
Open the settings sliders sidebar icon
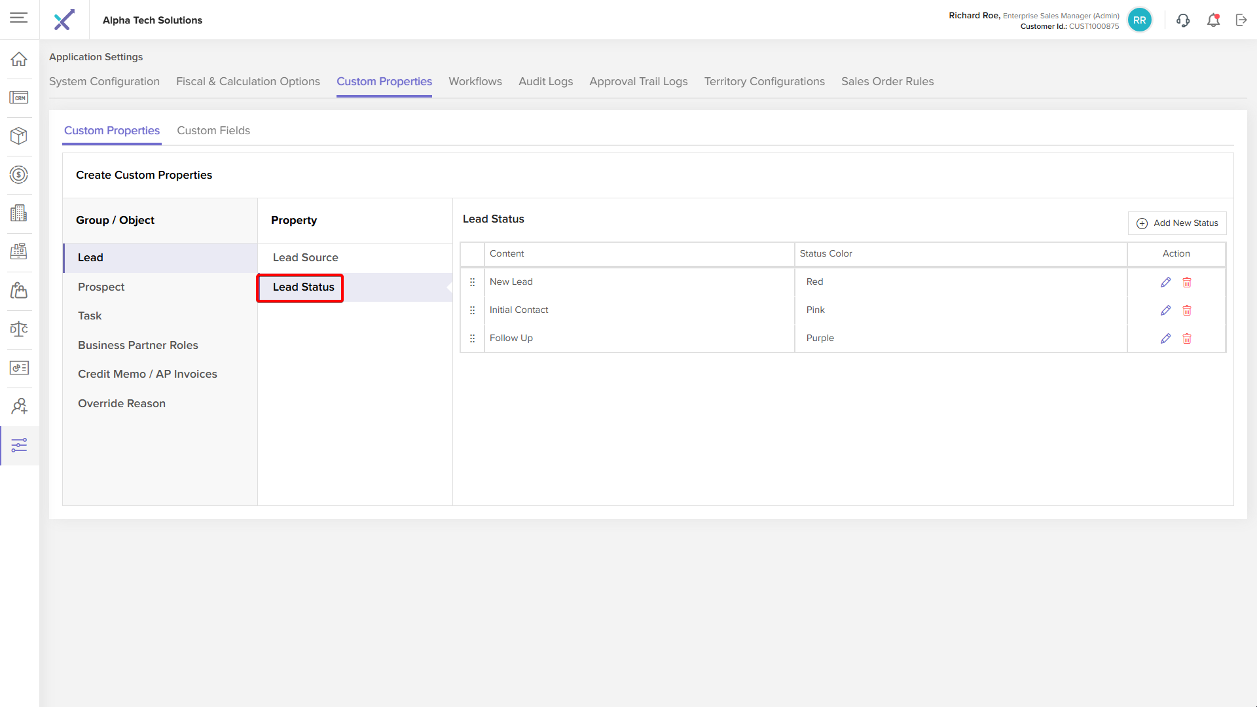tap(19, 446)
